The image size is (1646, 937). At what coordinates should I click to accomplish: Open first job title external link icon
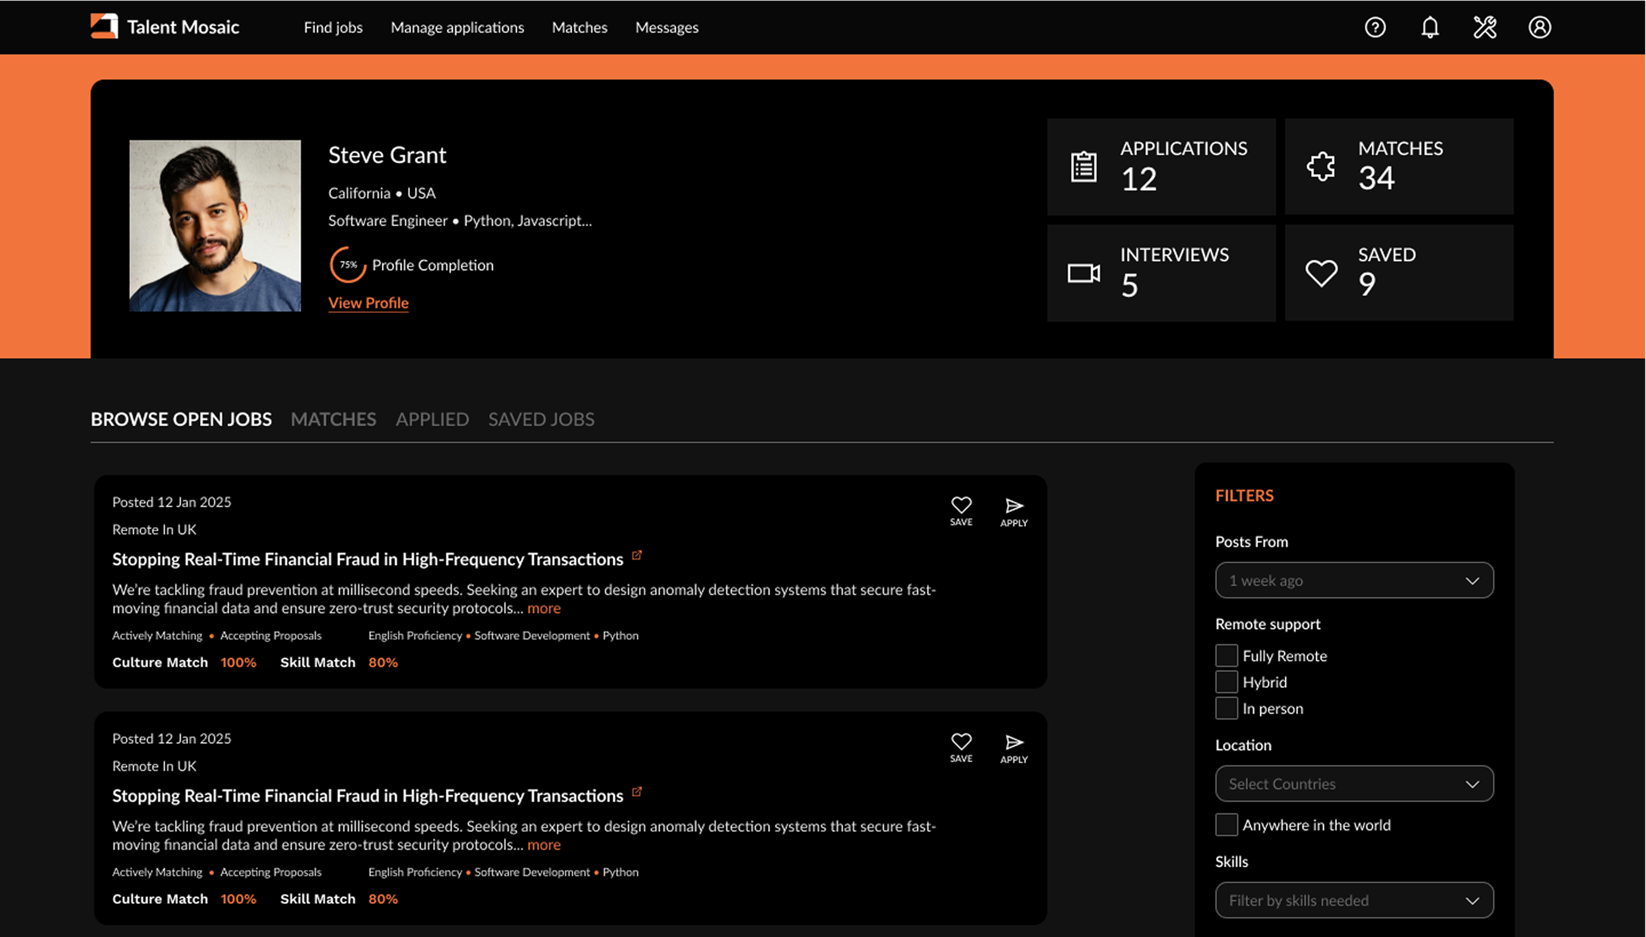[636, 555]
